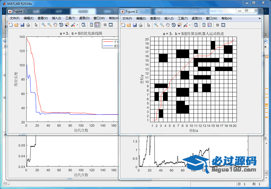Hide Plot Tools icon in Figure 1
Screen dimensions: 271x189
105,25
